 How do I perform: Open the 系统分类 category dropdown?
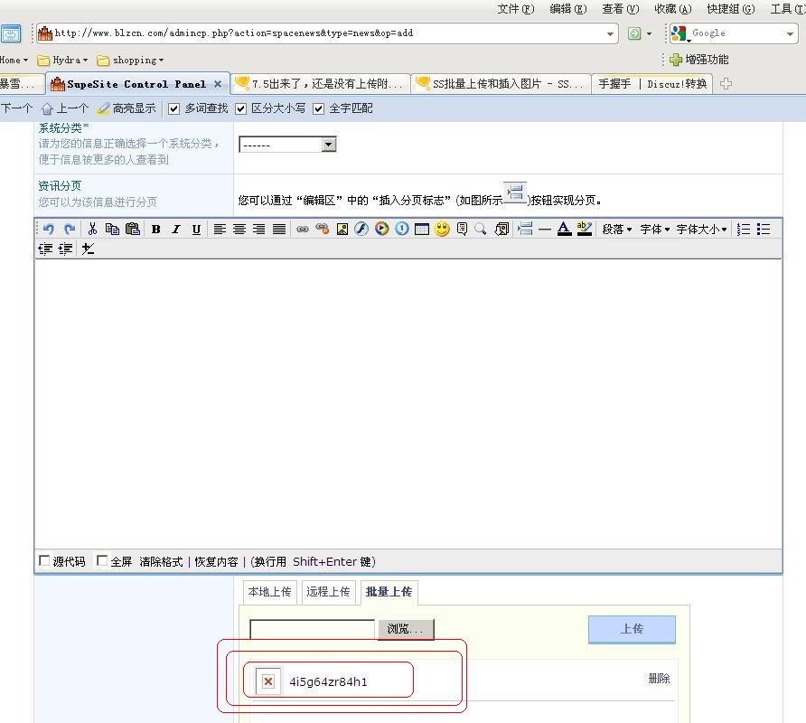(x=287, y=145)
